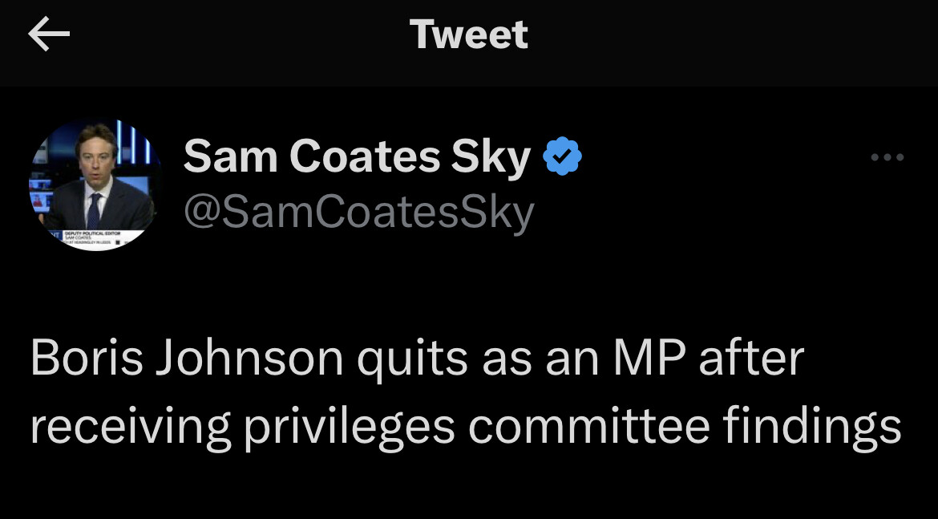This screenshot has width=938, height=519.
Task: Click the word "after" in the tweet
Action: (751, 358)
